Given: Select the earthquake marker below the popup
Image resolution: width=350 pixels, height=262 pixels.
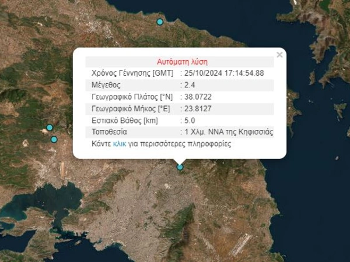Looking at the screenshot, I should (x=180, y=167).
